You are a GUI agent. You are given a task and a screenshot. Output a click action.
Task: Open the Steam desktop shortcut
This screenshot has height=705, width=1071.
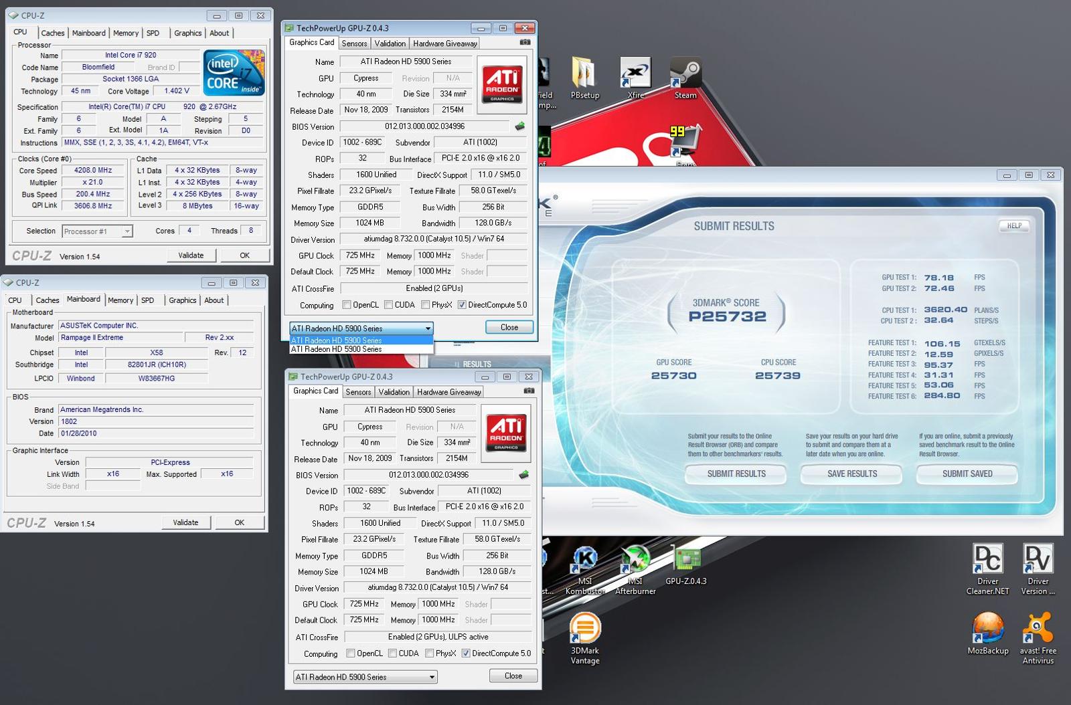pos(685,78)
